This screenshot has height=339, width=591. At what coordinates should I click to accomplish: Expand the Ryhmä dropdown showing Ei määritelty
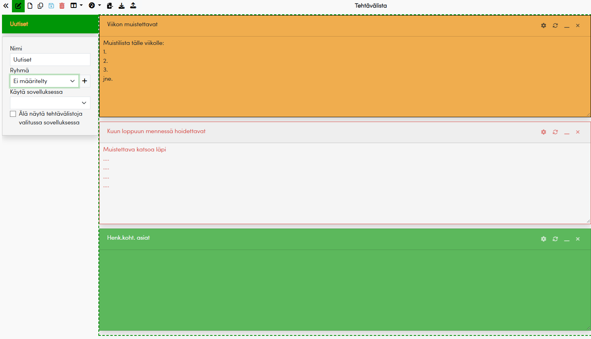coord(44,81)
